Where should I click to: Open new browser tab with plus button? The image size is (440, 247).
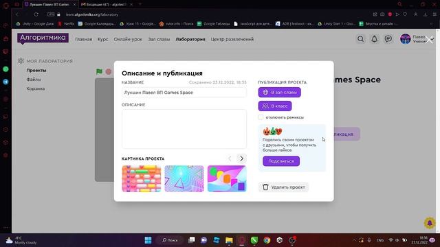click(140, 4)
